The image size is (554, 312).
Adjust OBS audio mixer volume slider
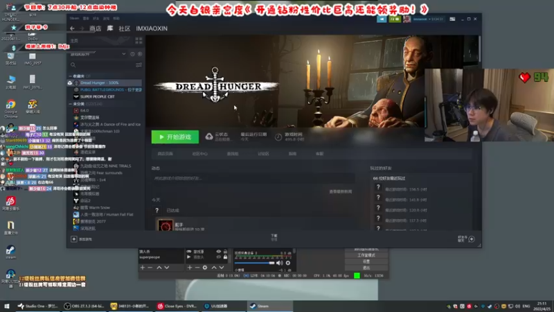click(x=254, y=263)
